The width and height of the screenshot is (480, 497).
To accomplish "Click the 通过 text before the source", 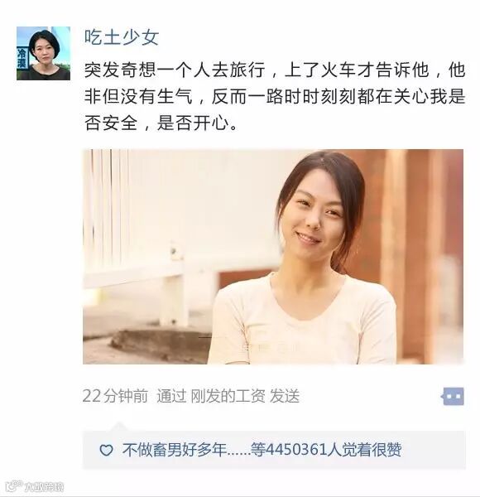I will pos(171,396).
